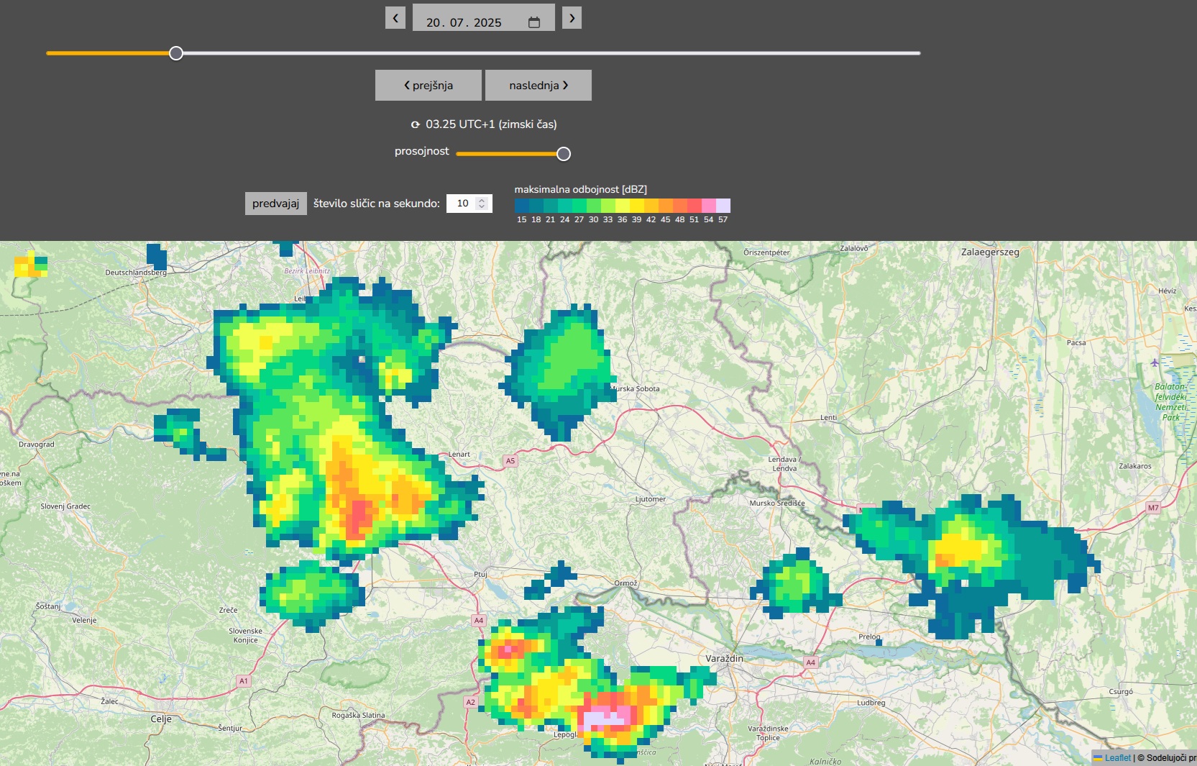This screenshot has height=766, width=1197.
Task: Go to the previous date with left arrow
Action: pos(395,18)
